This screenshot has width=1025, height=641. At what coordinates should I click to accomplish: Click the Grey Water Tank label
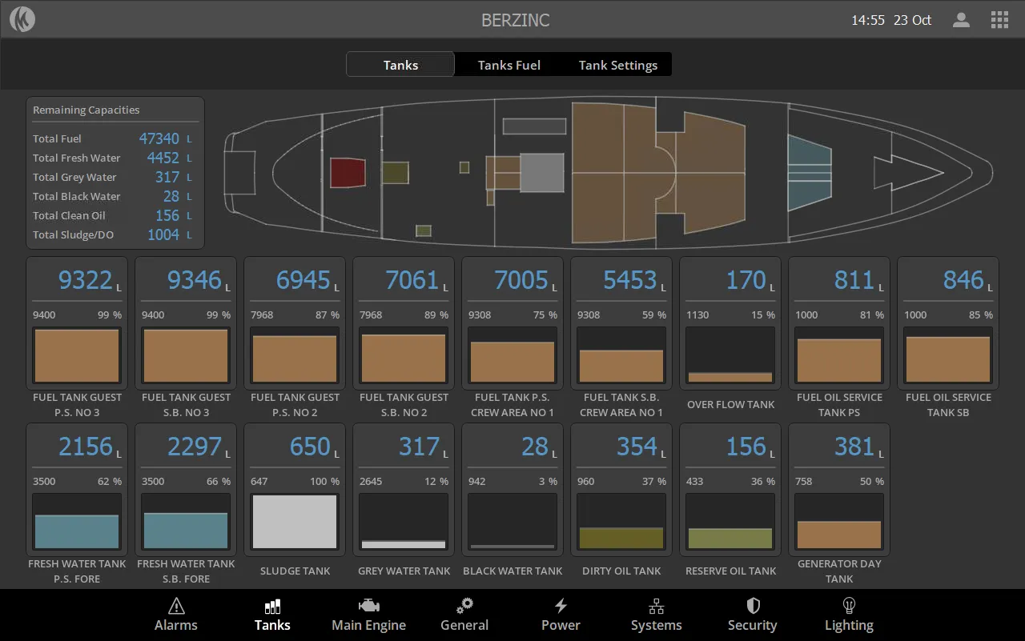404,571
